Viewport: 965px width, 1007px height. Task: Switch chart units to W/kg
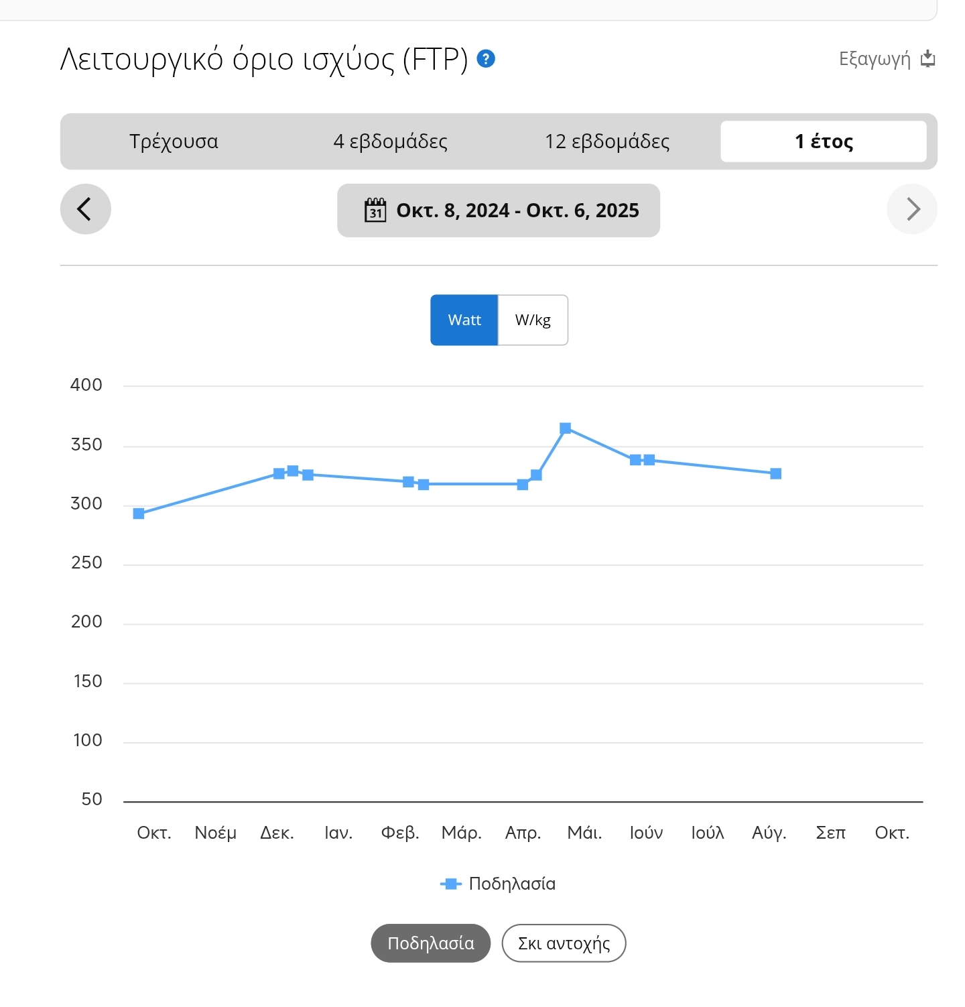coord(533,320)
